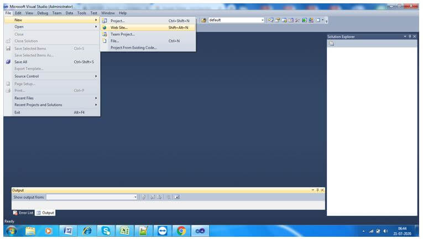Viewport: 423px width, 239px height.
Task: Pin the Solution Explorer panel with auto-hide pin
Action: click(x=410, y=36)
